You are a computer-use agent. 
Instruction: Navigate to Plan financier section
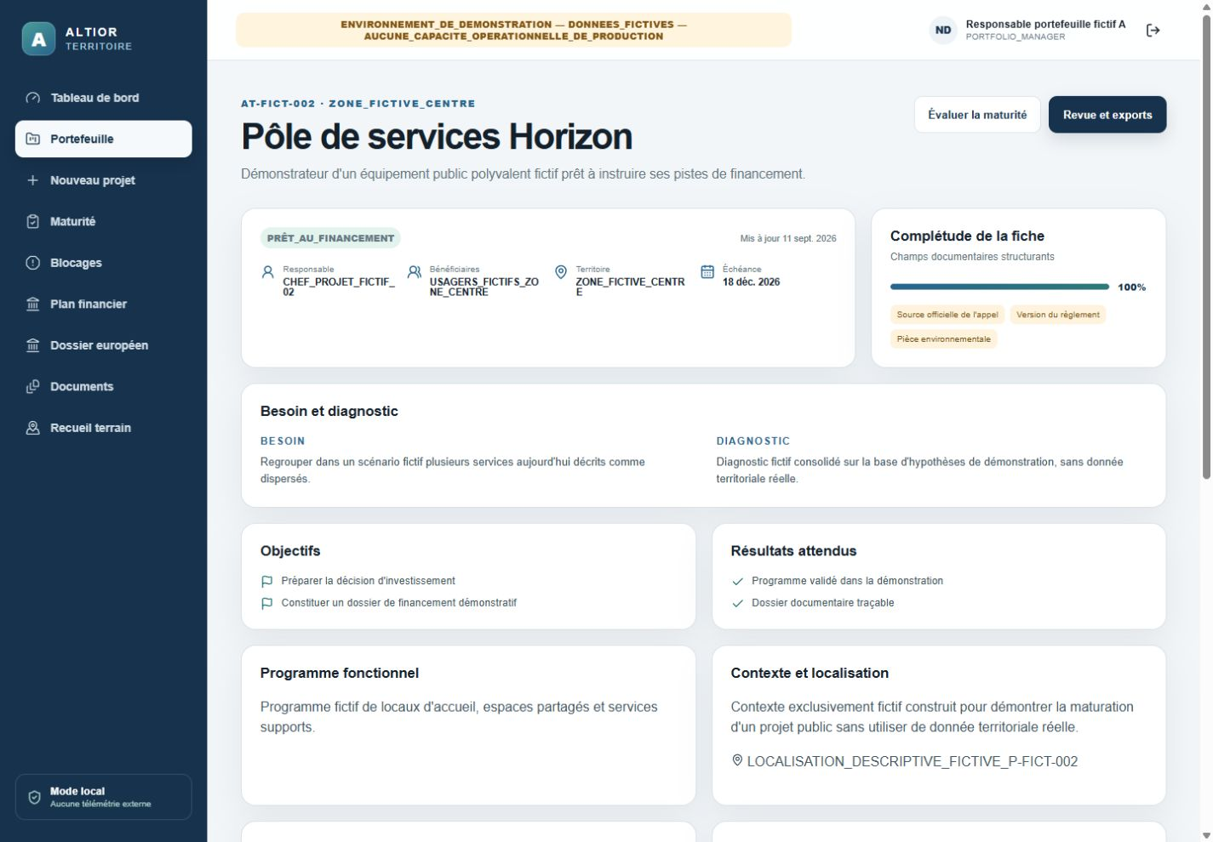104,304
